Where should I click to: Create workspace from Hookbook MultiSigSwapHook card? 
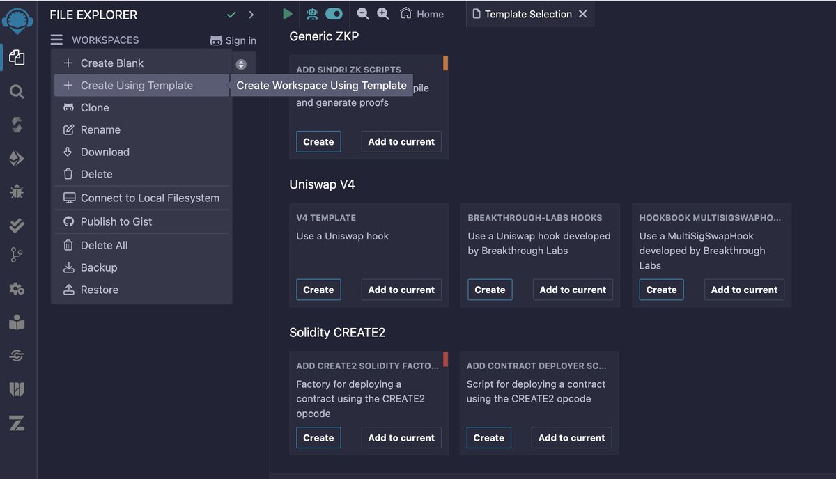[x=661, y=290]
